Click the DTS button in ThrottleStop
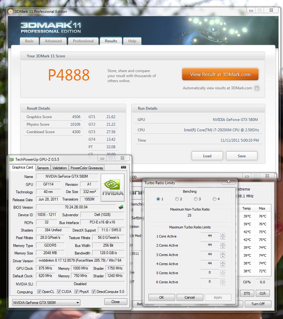283x319 pixels. pyautogui.click(x=247, y=293)
